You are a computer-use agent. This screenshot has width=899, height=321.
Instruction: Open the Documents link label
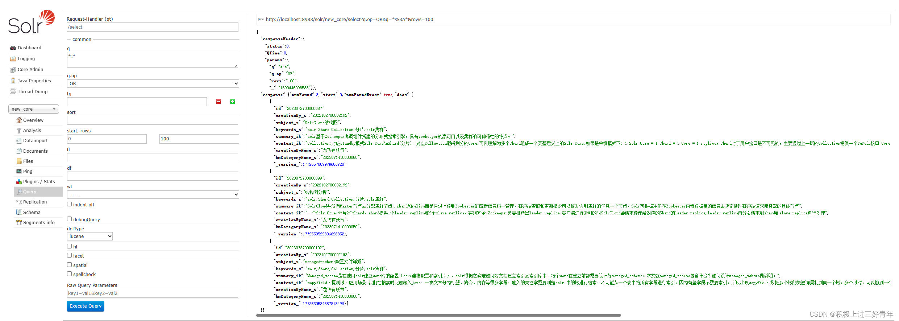[x=35, y=151]
